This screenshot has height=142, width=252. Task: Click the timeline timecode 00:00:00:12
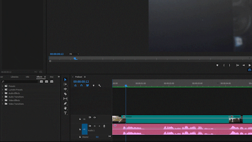81,82
